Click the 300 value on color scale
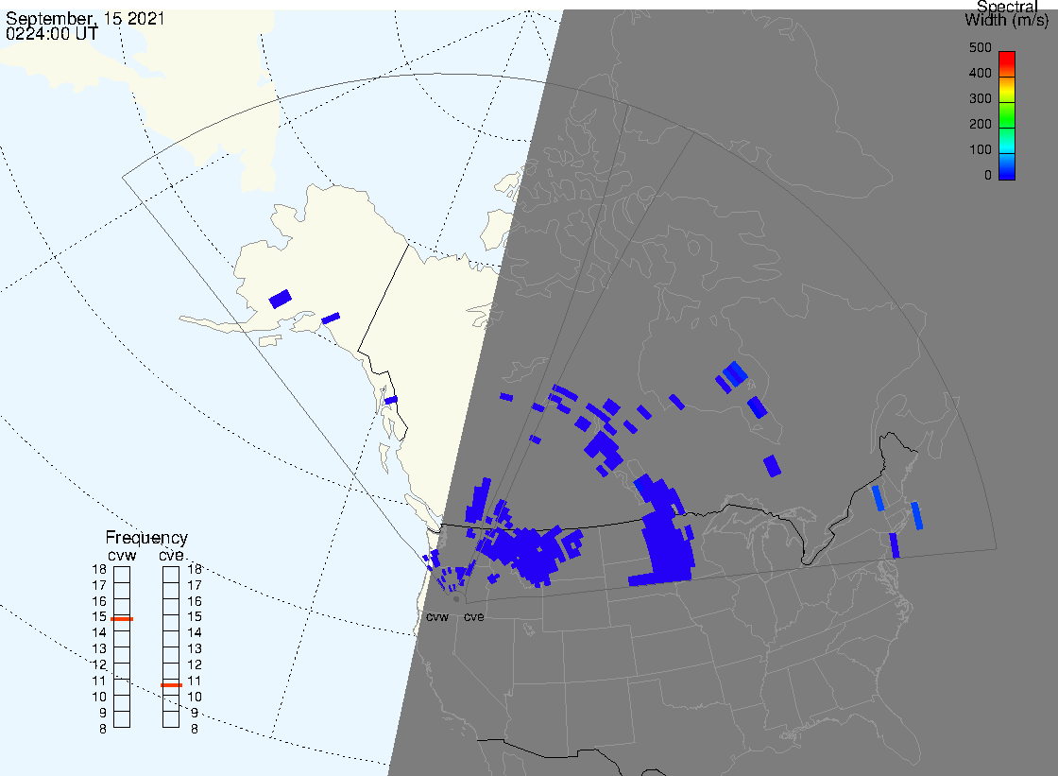The image size is (1058, 776). 981,98
